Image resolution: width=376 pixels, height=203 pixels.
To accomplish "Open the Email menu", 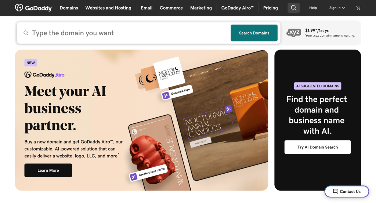I will tap(147, 8).
